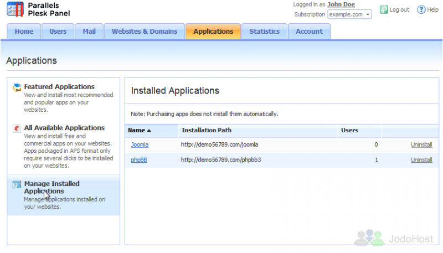Image resolution: width=443 pixels, height=253 pixels.
Task: Click the John Doe user link
Action: (x=341, y=4)
